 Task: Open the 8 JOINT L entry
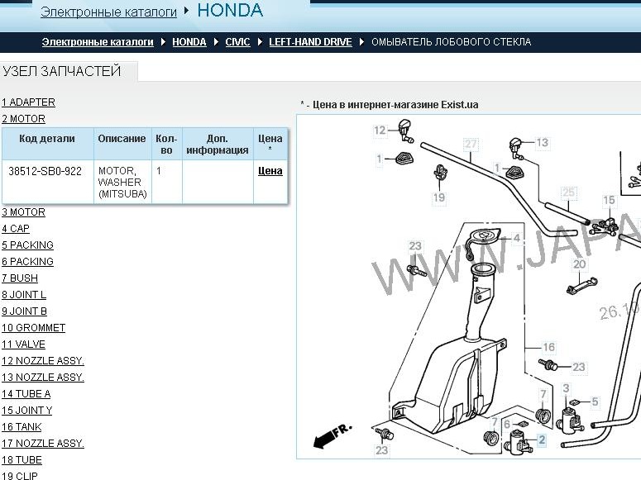[x=24, y=295]
